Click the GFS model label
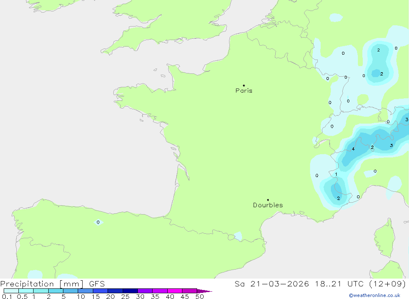409x299 pixels. point(97,284)
